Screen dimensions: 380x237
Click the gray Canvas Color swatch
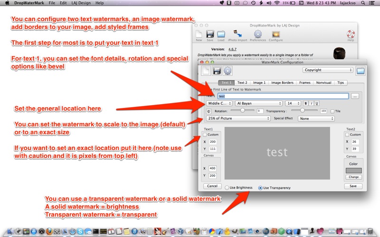click(x=353, y=171)
